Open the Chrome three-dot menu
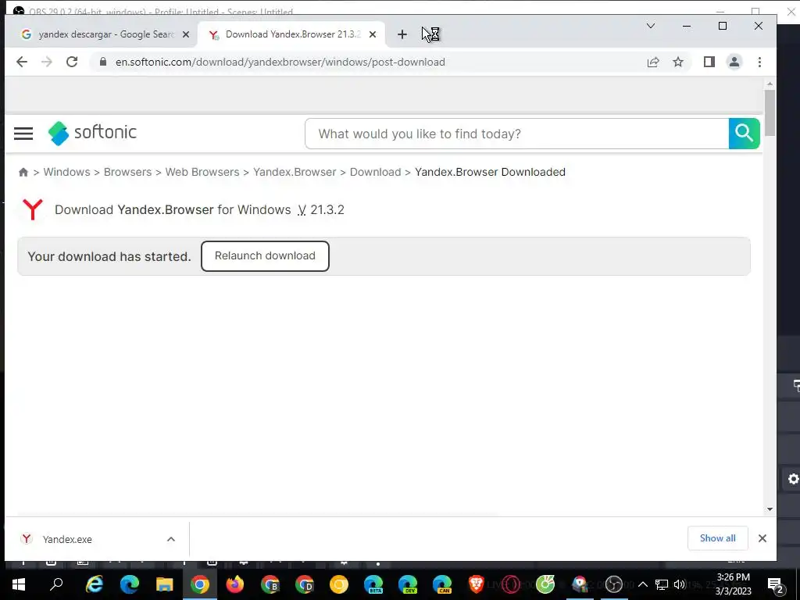 [759, 62]
